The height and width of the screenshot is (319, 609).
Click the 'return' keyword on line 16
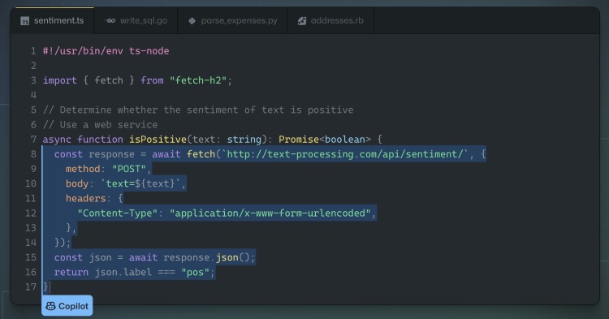pyautogui.click(x=71, y=272)
